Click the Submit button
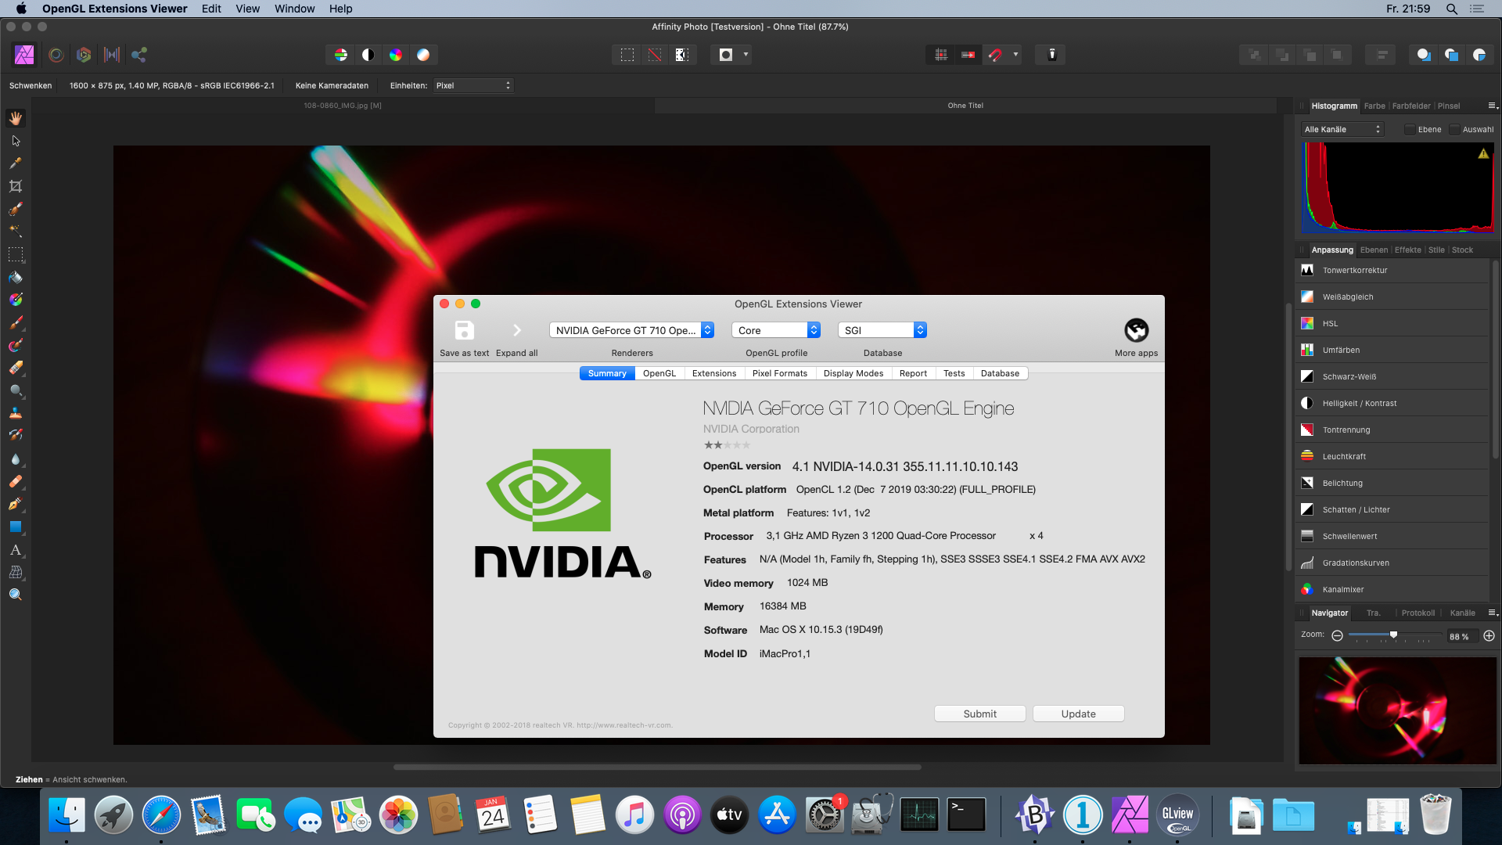The image size is (1502, 845). tap(979, 714)
